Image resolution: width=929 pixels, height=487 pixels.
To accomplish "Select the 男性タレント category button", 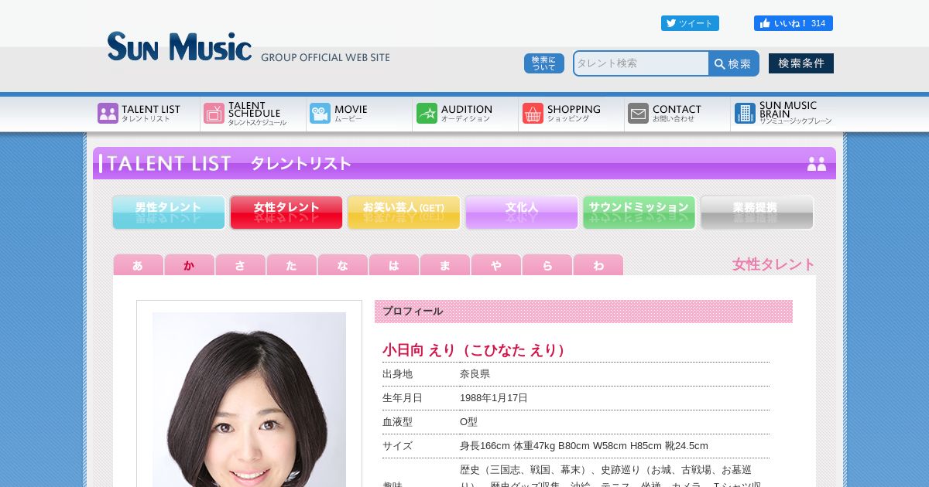I will 169,212.
